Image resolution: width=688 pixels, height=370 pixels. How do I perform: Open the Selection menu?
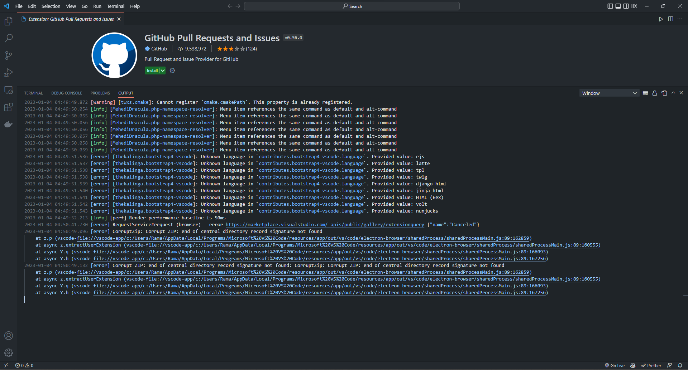coord(51,6)
